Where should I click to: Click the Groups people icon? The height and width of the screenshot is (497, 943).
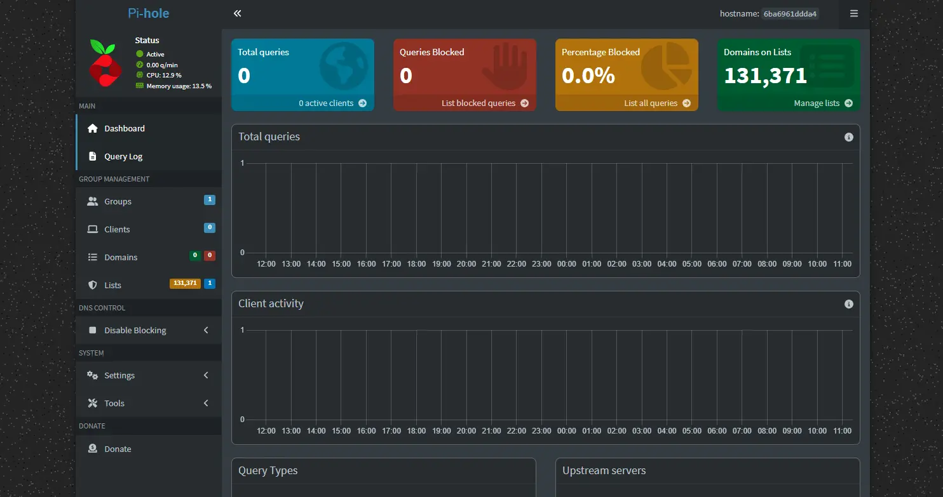93,201
